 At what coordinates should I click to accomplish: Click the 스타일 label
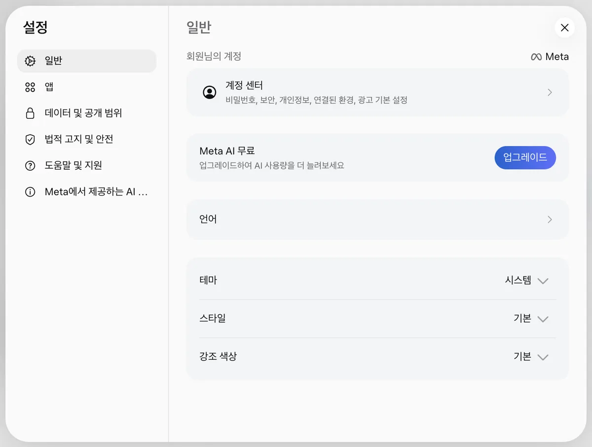coord(213,318)
